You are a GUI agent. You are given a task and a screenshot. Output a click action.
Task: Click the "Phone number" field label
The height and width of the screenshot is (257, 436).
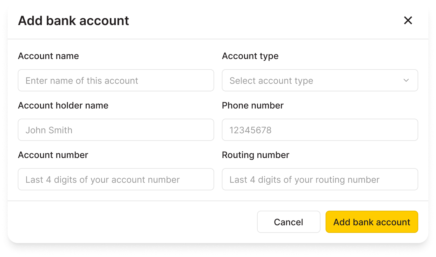point(253,106)
